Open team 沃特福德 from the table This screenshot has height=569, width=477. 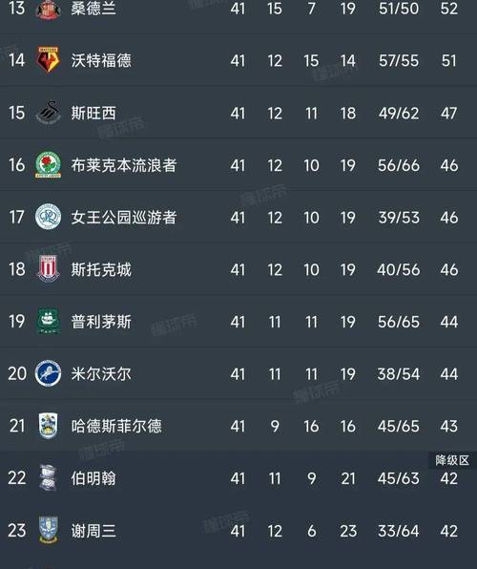[101, 60]
